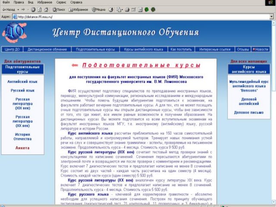Go to home page via house icon
The image size is (276, 207).
(46, 9)
